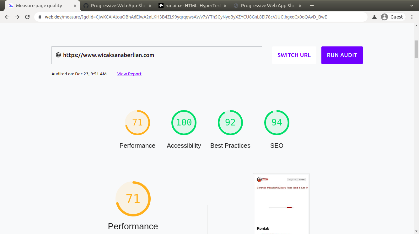Click the 94 SEO score ring
The height and width of the screenshot is (234, 419).
277,123
